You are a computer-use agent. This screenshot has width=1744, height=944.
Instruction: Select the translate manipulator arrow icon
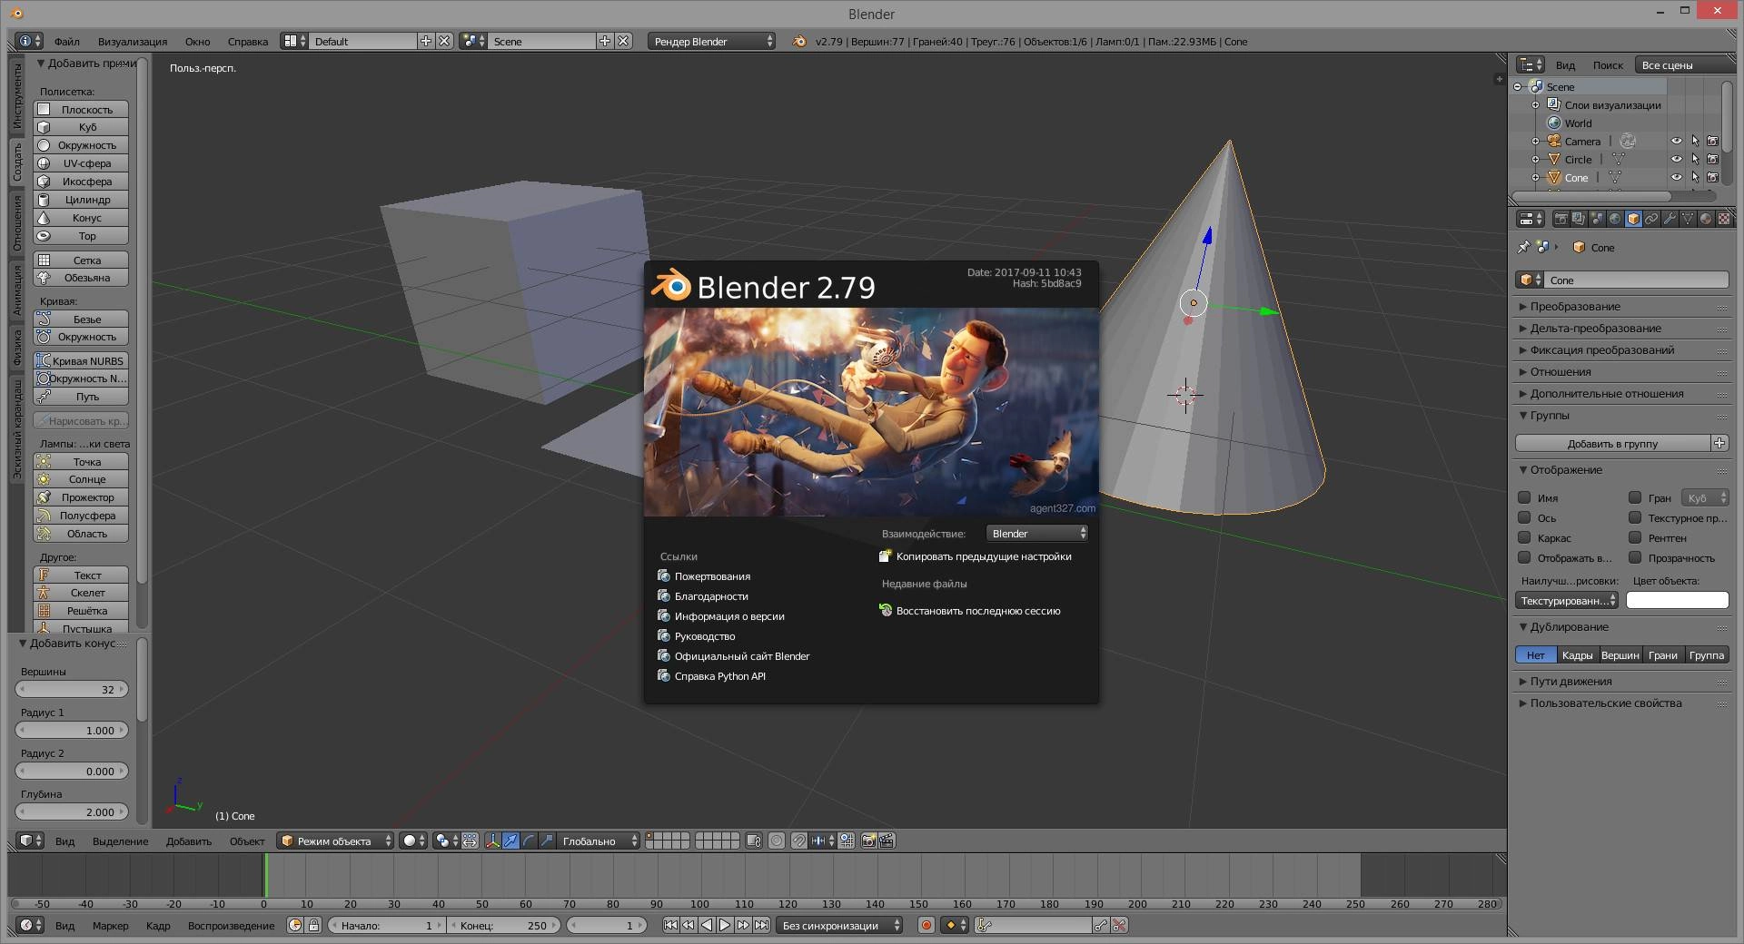click(x=510, y=841)
